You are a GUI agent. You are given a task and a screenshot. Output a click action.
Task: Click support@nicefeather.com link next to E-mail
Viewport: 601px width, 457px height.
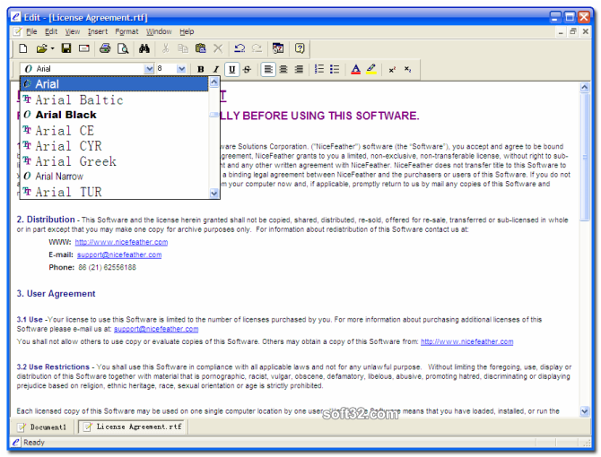coord(119,254)
